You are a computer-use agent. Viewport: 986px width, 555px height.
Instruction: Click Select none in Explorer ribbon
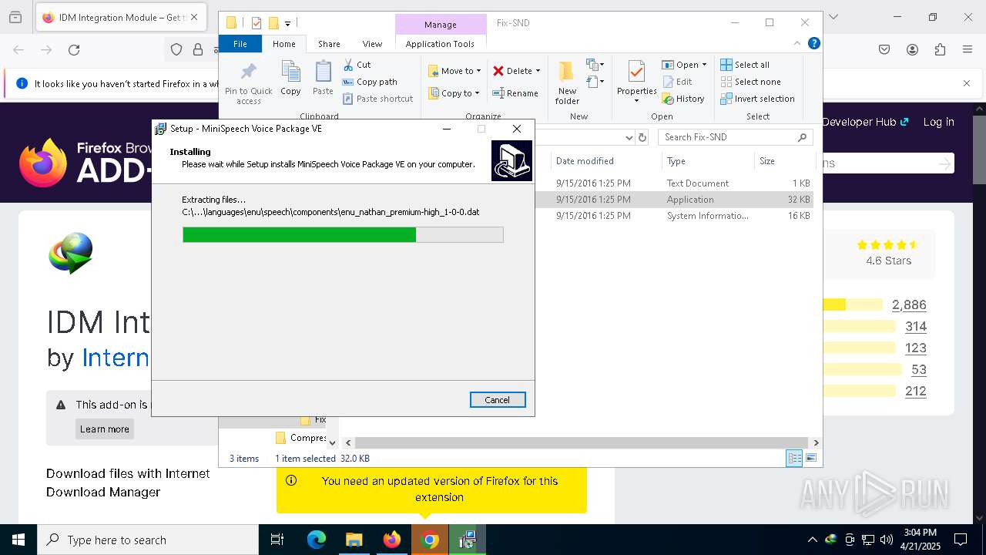pyautogui.click(x=750, y=82)
